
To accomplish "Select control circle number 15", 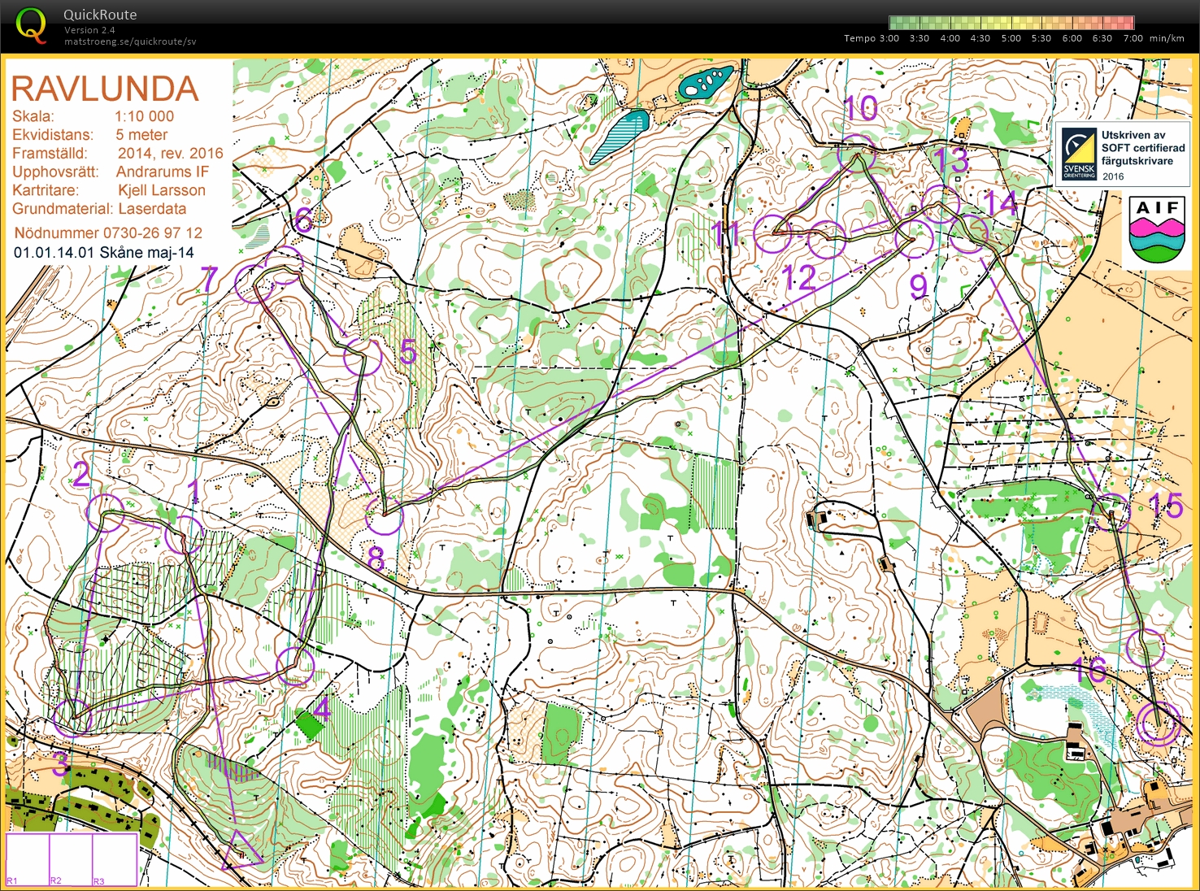I will click(1111, 512).
